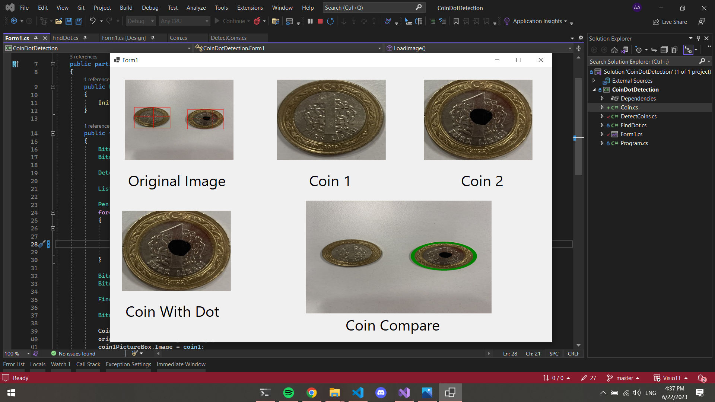Click the Stop Debugging red square
This screenshot has width=715, height=402.
click(x=320, y=21)
